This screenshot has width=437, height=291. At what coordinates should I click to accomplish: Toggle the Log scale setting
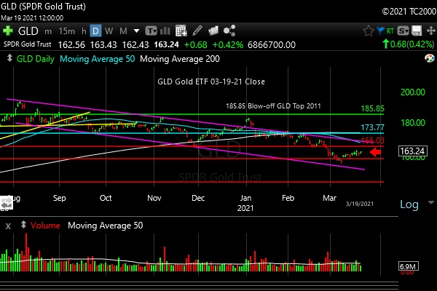(409, 205)
